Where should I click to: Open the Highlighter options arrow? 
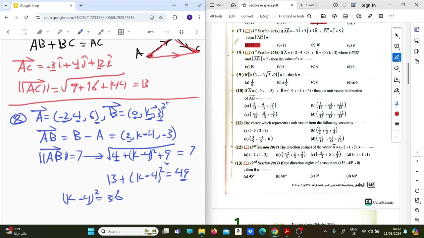point(109,32)
